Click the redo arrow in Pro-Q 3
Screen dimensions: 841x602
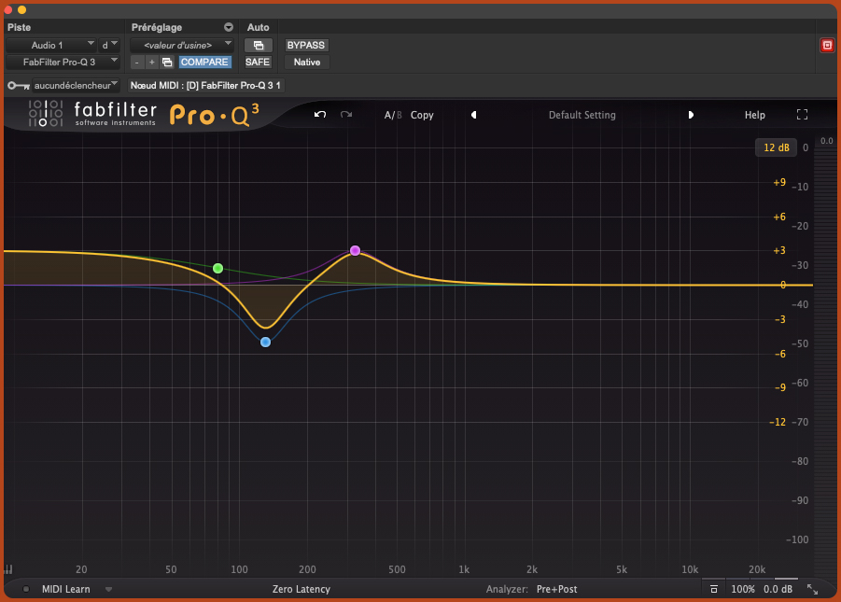coord(346,115)
